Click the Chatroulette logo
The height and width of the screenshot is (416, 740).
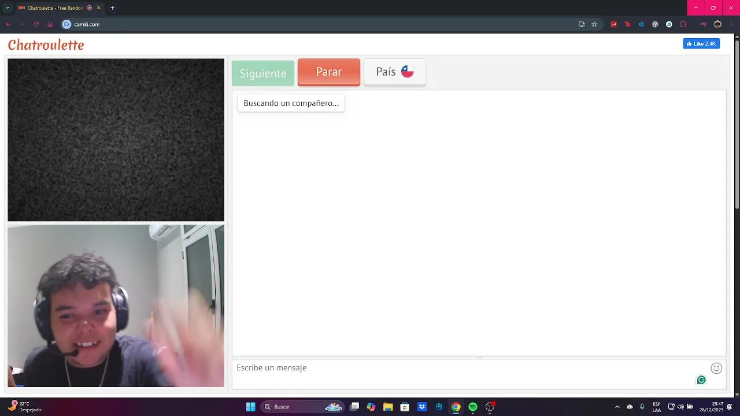46,44
